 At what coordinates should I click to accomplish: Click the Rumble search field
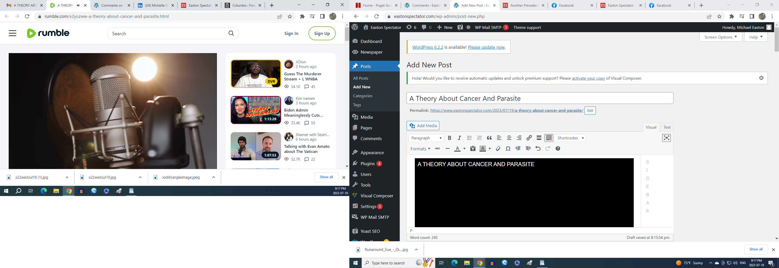(168, 33)
